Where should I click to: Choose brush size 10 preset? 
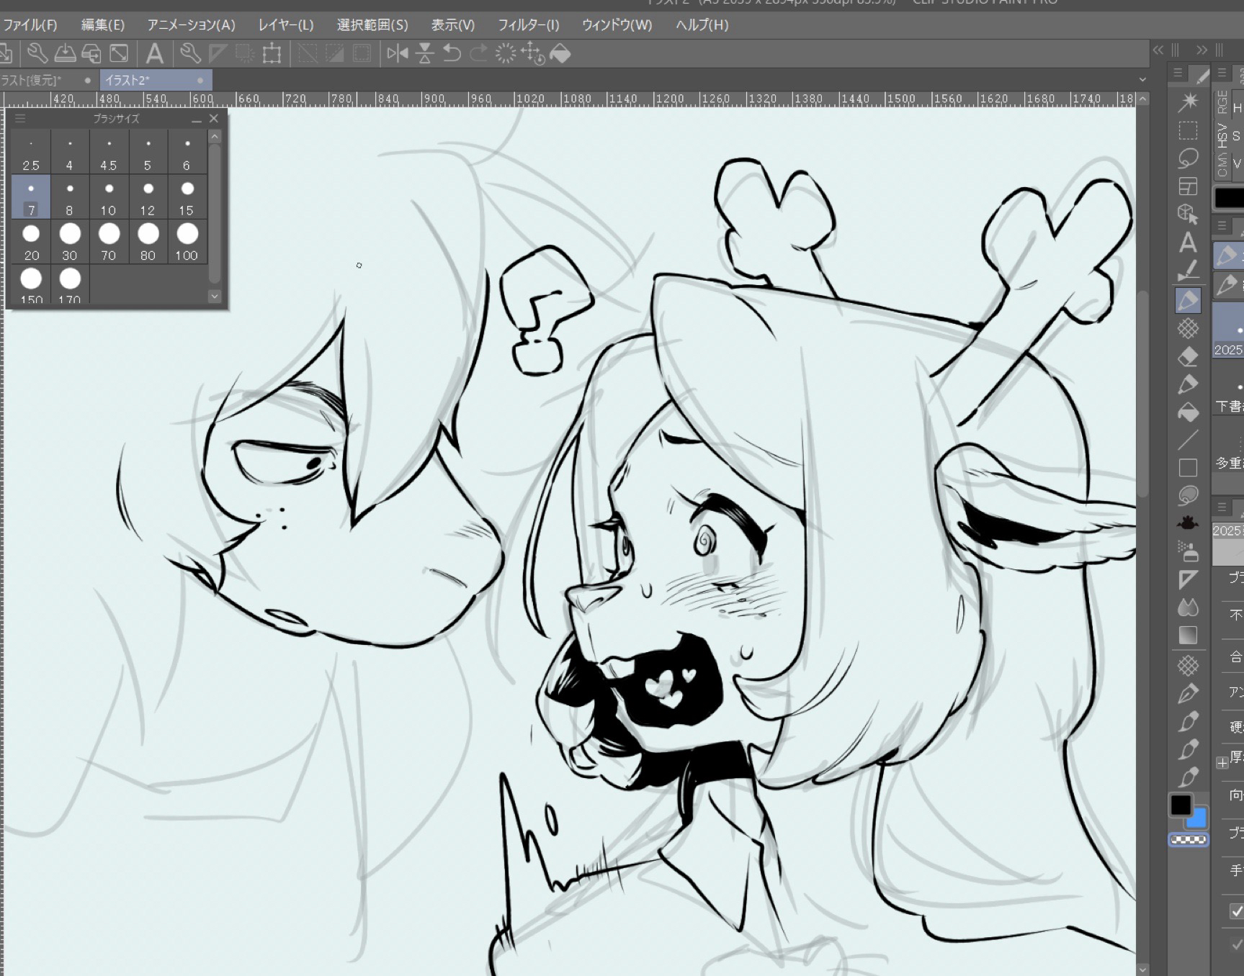(x=109, y=196)
